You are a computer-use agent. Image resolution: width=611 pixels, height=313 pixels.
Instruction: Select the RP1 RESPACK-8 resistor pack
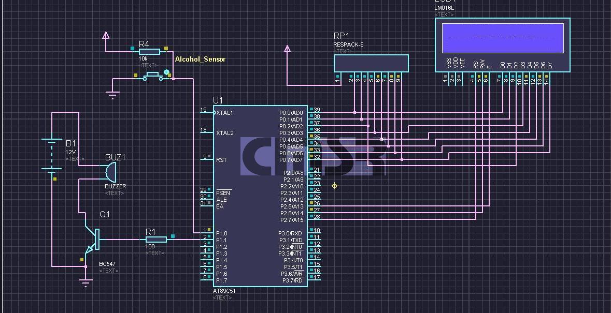(371, 63)
